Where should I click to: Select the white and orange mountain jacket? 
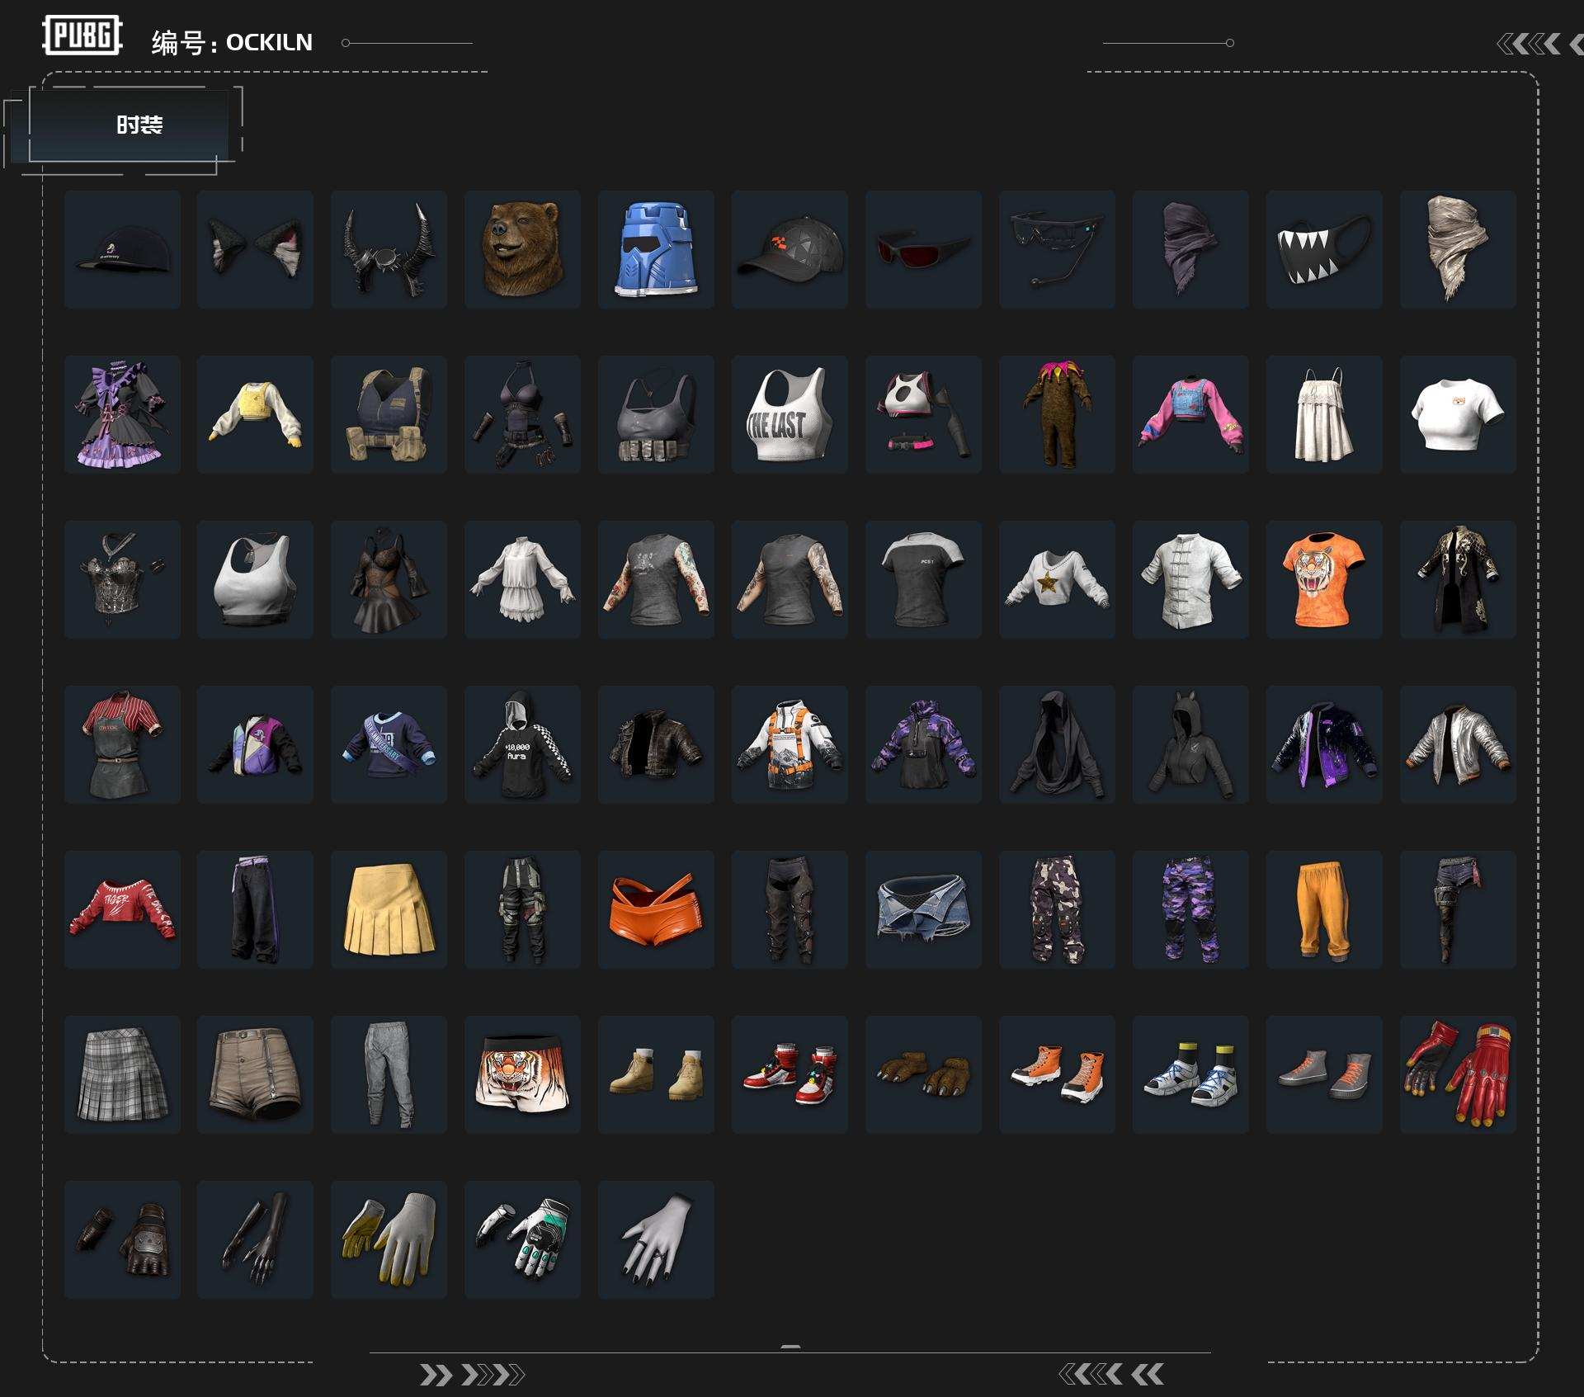[x=790, y=744]
